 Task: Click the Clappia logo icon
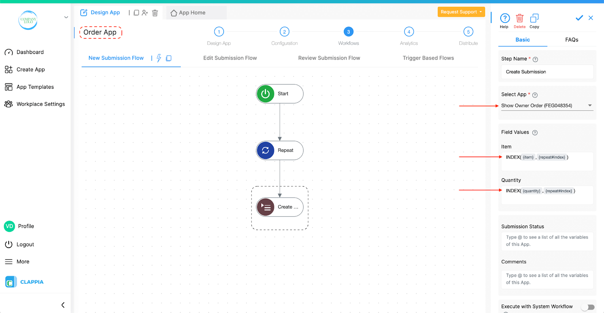pyautogui.click(x=11, y=282)
